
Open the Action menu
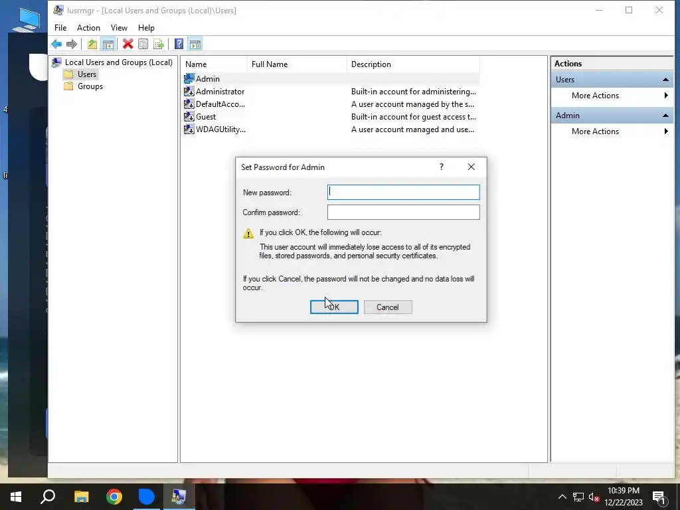(88, 28)
